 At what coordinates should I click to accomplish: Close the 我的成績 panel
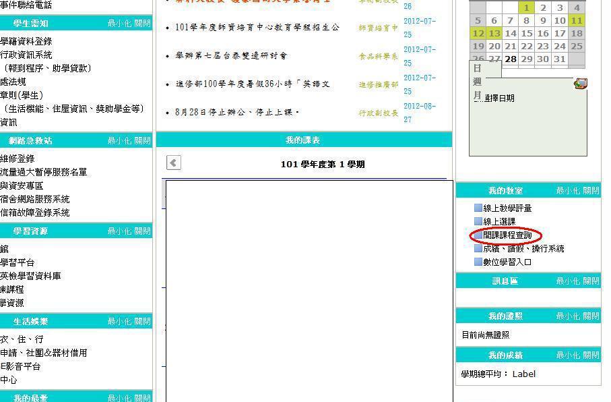pyautogui.click(x=591, y=355)
